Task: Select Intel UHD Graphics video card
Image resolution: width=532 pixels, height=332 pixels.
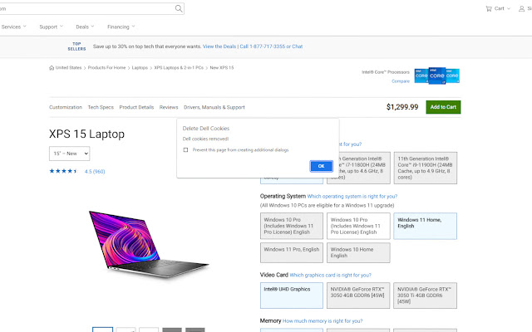Action: (x=292, y=295)
